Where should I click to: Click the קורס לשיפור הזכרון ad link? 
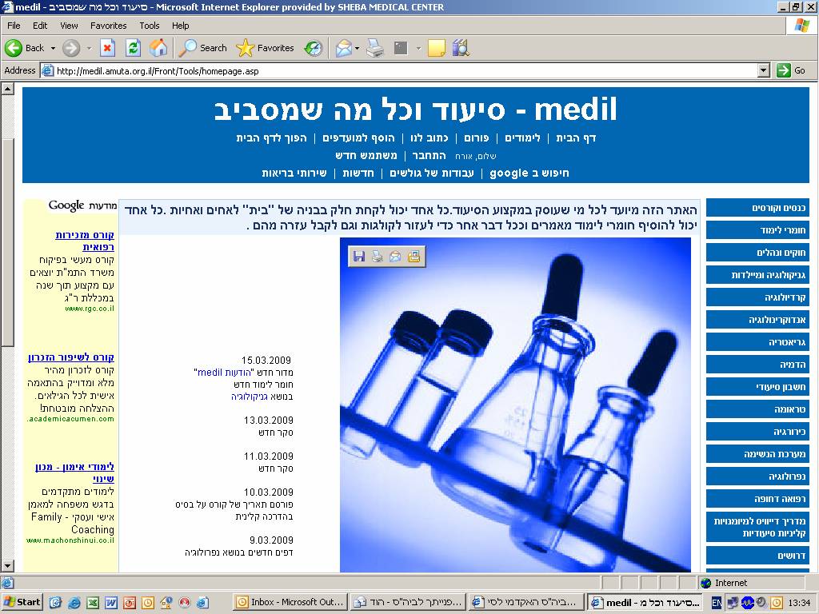coord(71,357)
